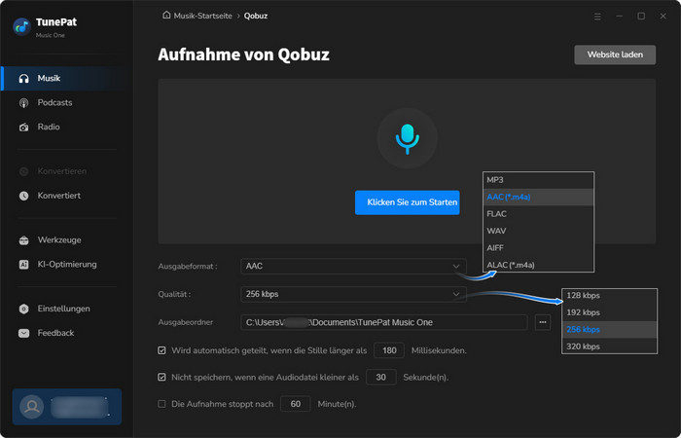Click the user avatar icon

[x=32, y=407]
